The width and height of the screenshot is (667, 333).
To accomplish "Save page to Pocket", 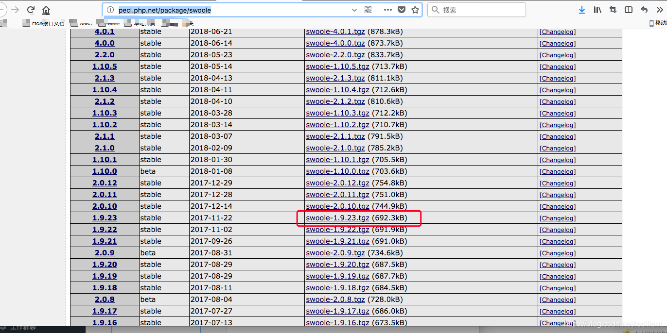I will [x=402, y=10].
